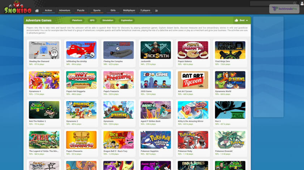Open Pokemon Sapphire thumbnail
Viewport: 304px width, 170px height.
tap(156, 140)
